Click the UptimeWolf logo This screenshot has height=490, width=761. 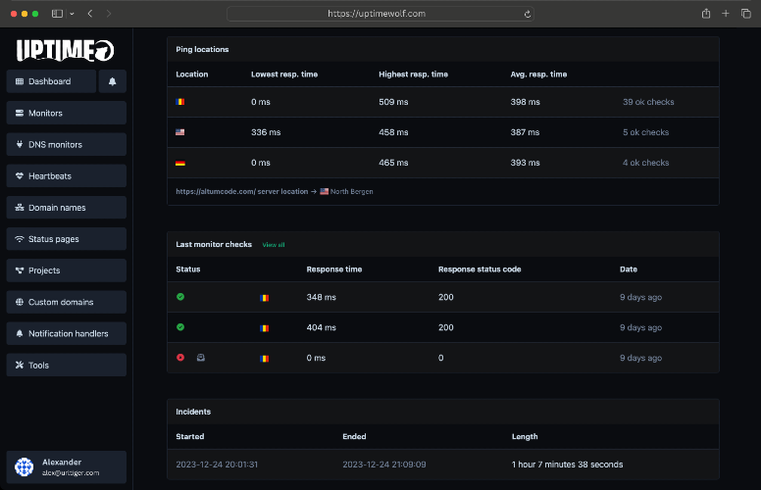[66, 50]
